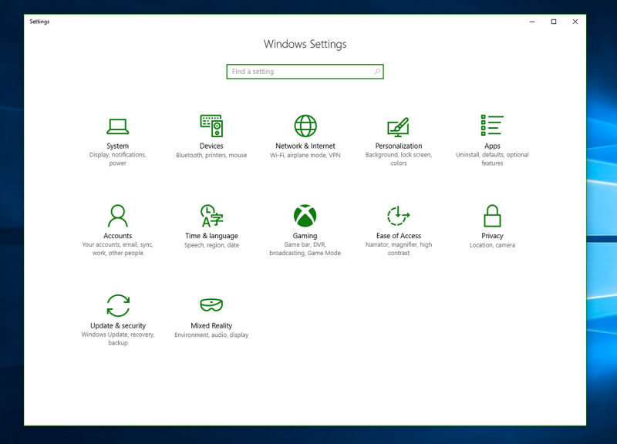Click 'Bluetooth, printers, mouse' description
Screen dimensions: 617x444
click(211, 156)
